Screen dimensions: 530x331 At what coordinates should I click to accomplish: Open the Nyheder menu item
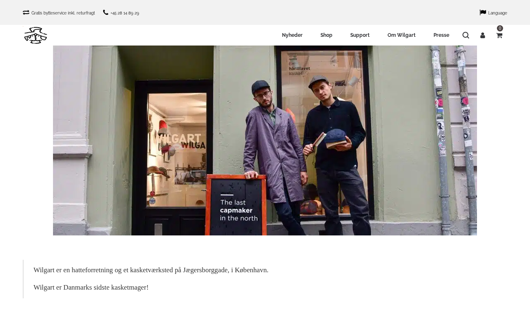tap(292, 35)
